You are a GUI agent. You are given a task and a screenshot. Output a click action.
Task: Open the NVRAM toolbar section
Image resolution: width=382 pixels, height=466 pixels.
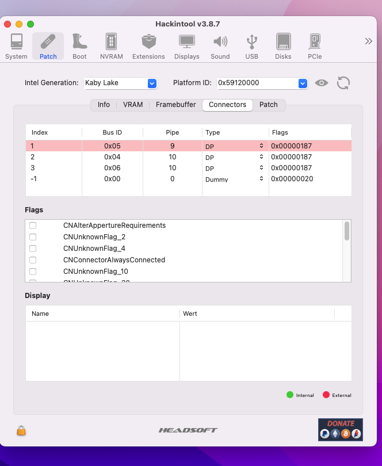[x=111, y=47]
